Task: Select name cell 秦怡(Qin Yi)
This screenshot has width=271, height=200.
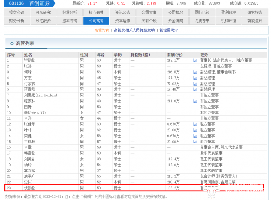Action: (35, 113)
